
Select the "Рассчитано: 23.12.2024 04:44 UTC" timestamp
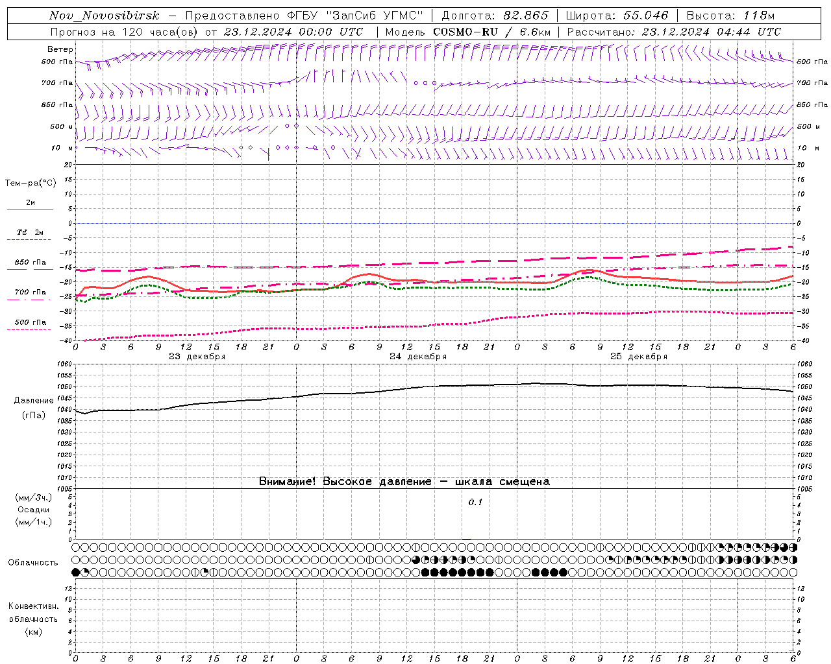[674, 32]
